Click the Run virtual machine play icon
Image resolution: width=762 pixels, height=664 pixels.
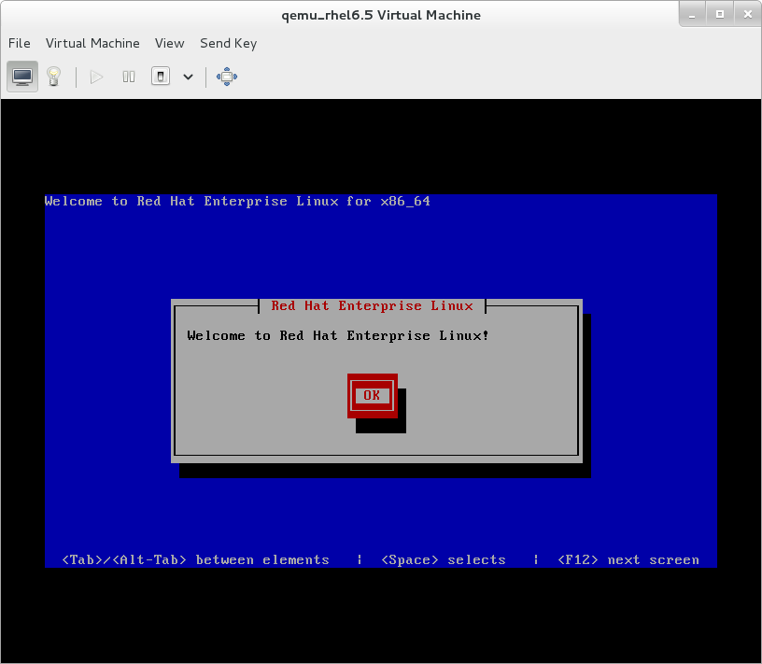coord(97,77)
